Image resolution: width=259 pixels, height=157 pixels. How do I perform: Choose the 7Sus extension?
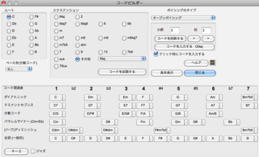[x=56, y=66]
